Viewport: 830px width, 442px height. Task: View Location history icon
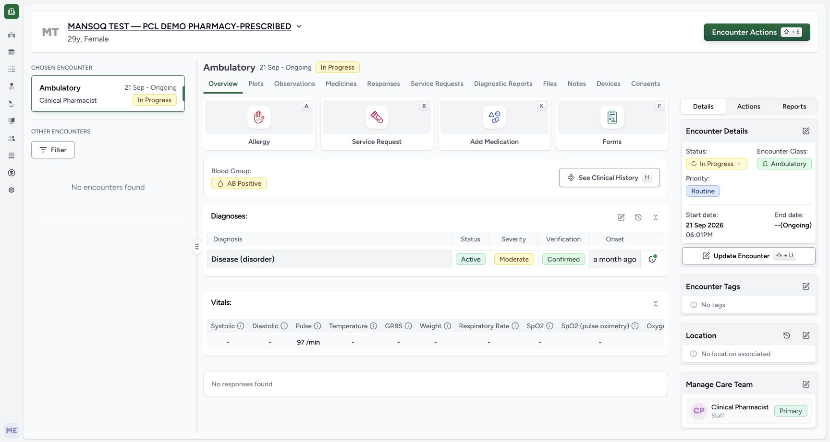[x=787, y=335]
